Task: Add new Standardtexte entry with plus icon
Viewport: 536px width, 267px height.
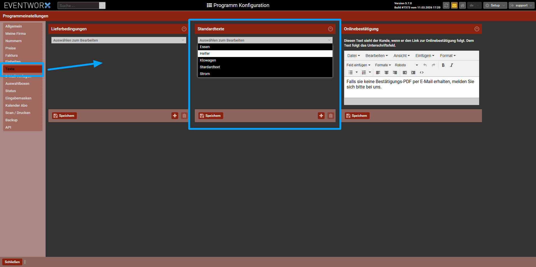Action: pyautogui.click(x=321, y=116)
